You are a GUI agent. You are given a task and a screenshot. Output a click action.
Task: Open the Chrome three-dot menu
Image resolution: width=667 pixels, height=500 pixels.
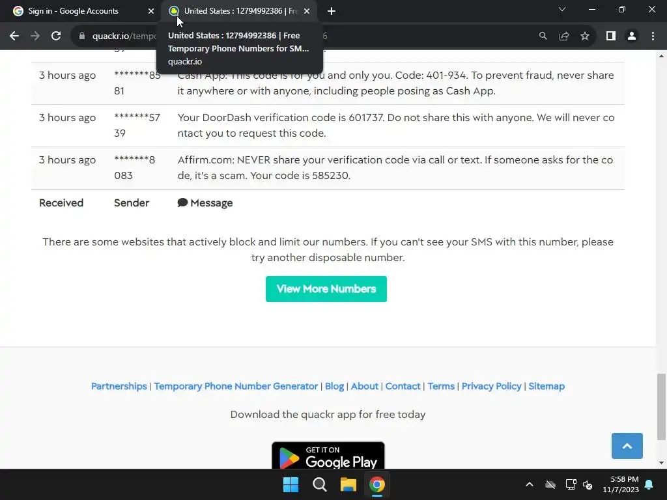click(x=653, y=36)
